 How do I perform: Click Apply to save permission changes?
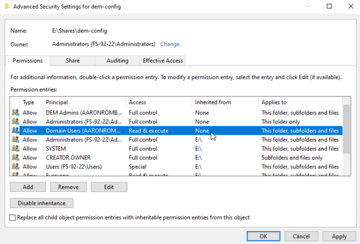(339, 236)
